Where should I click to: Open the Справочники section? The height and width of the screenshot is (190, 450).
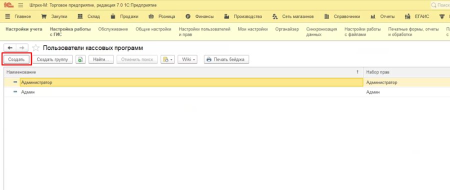346,16
